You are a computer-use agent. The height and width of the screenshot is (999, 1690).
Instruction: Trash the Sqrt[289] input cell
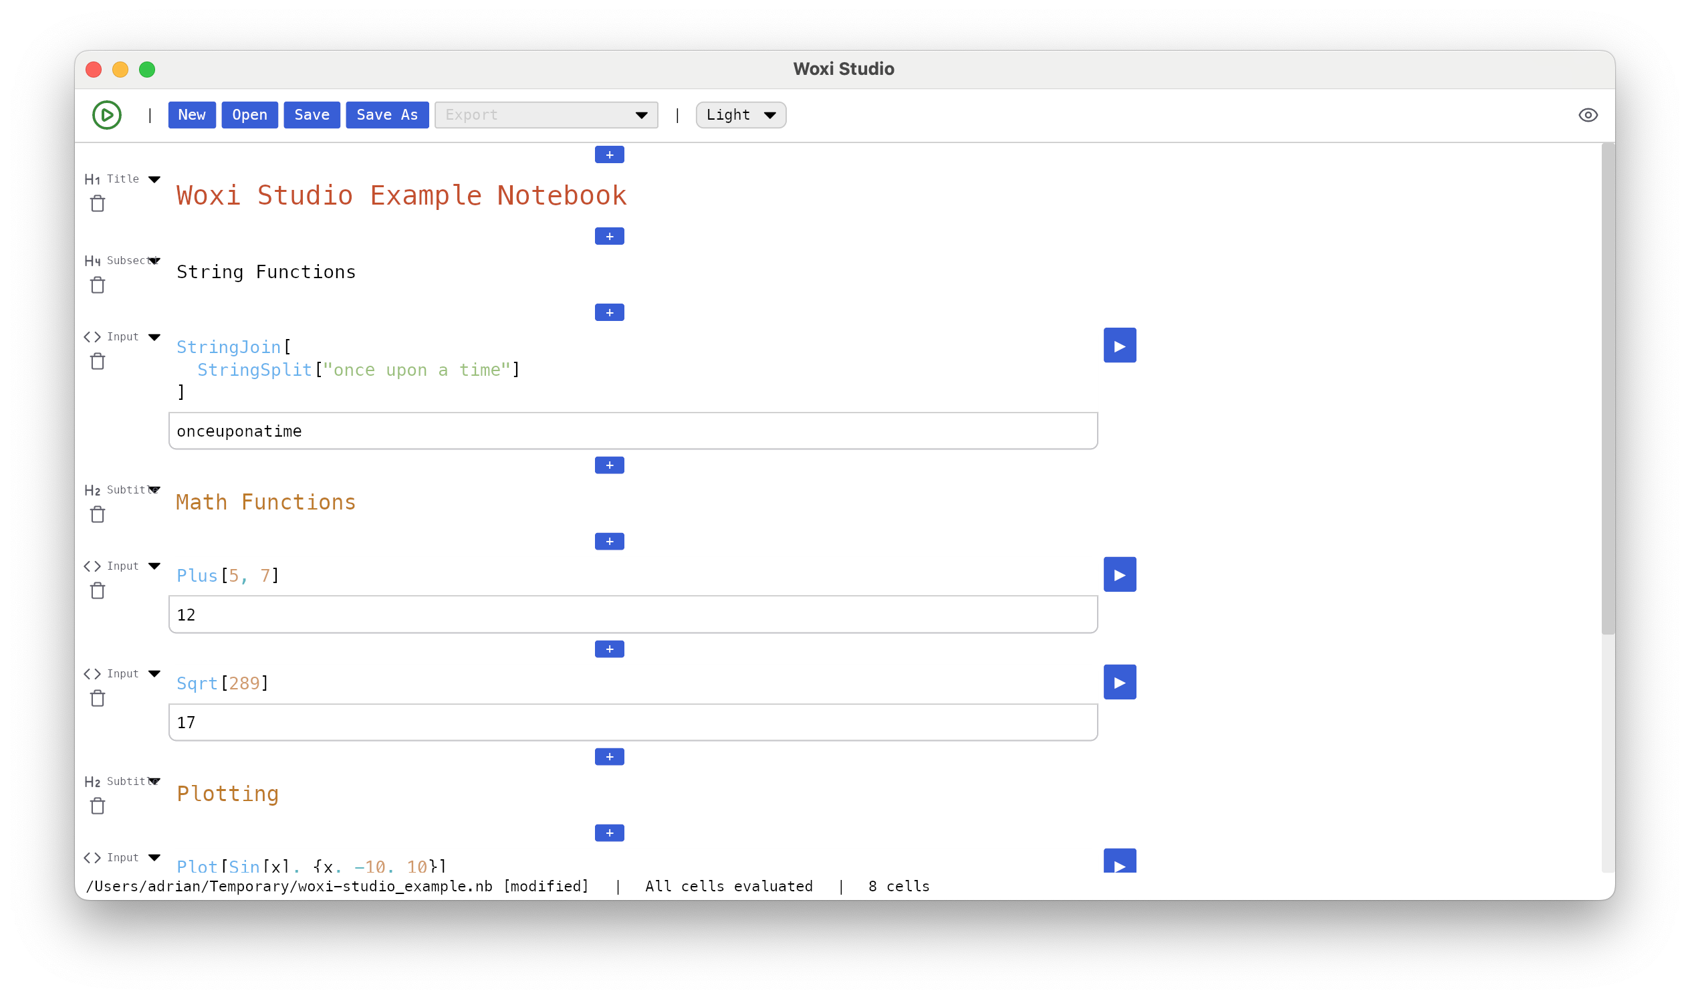[98, 699]
